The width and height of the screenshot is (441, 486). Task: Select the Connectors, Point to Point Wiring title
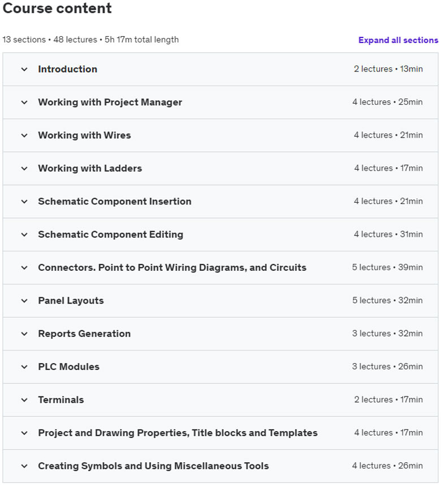point(172,267)
